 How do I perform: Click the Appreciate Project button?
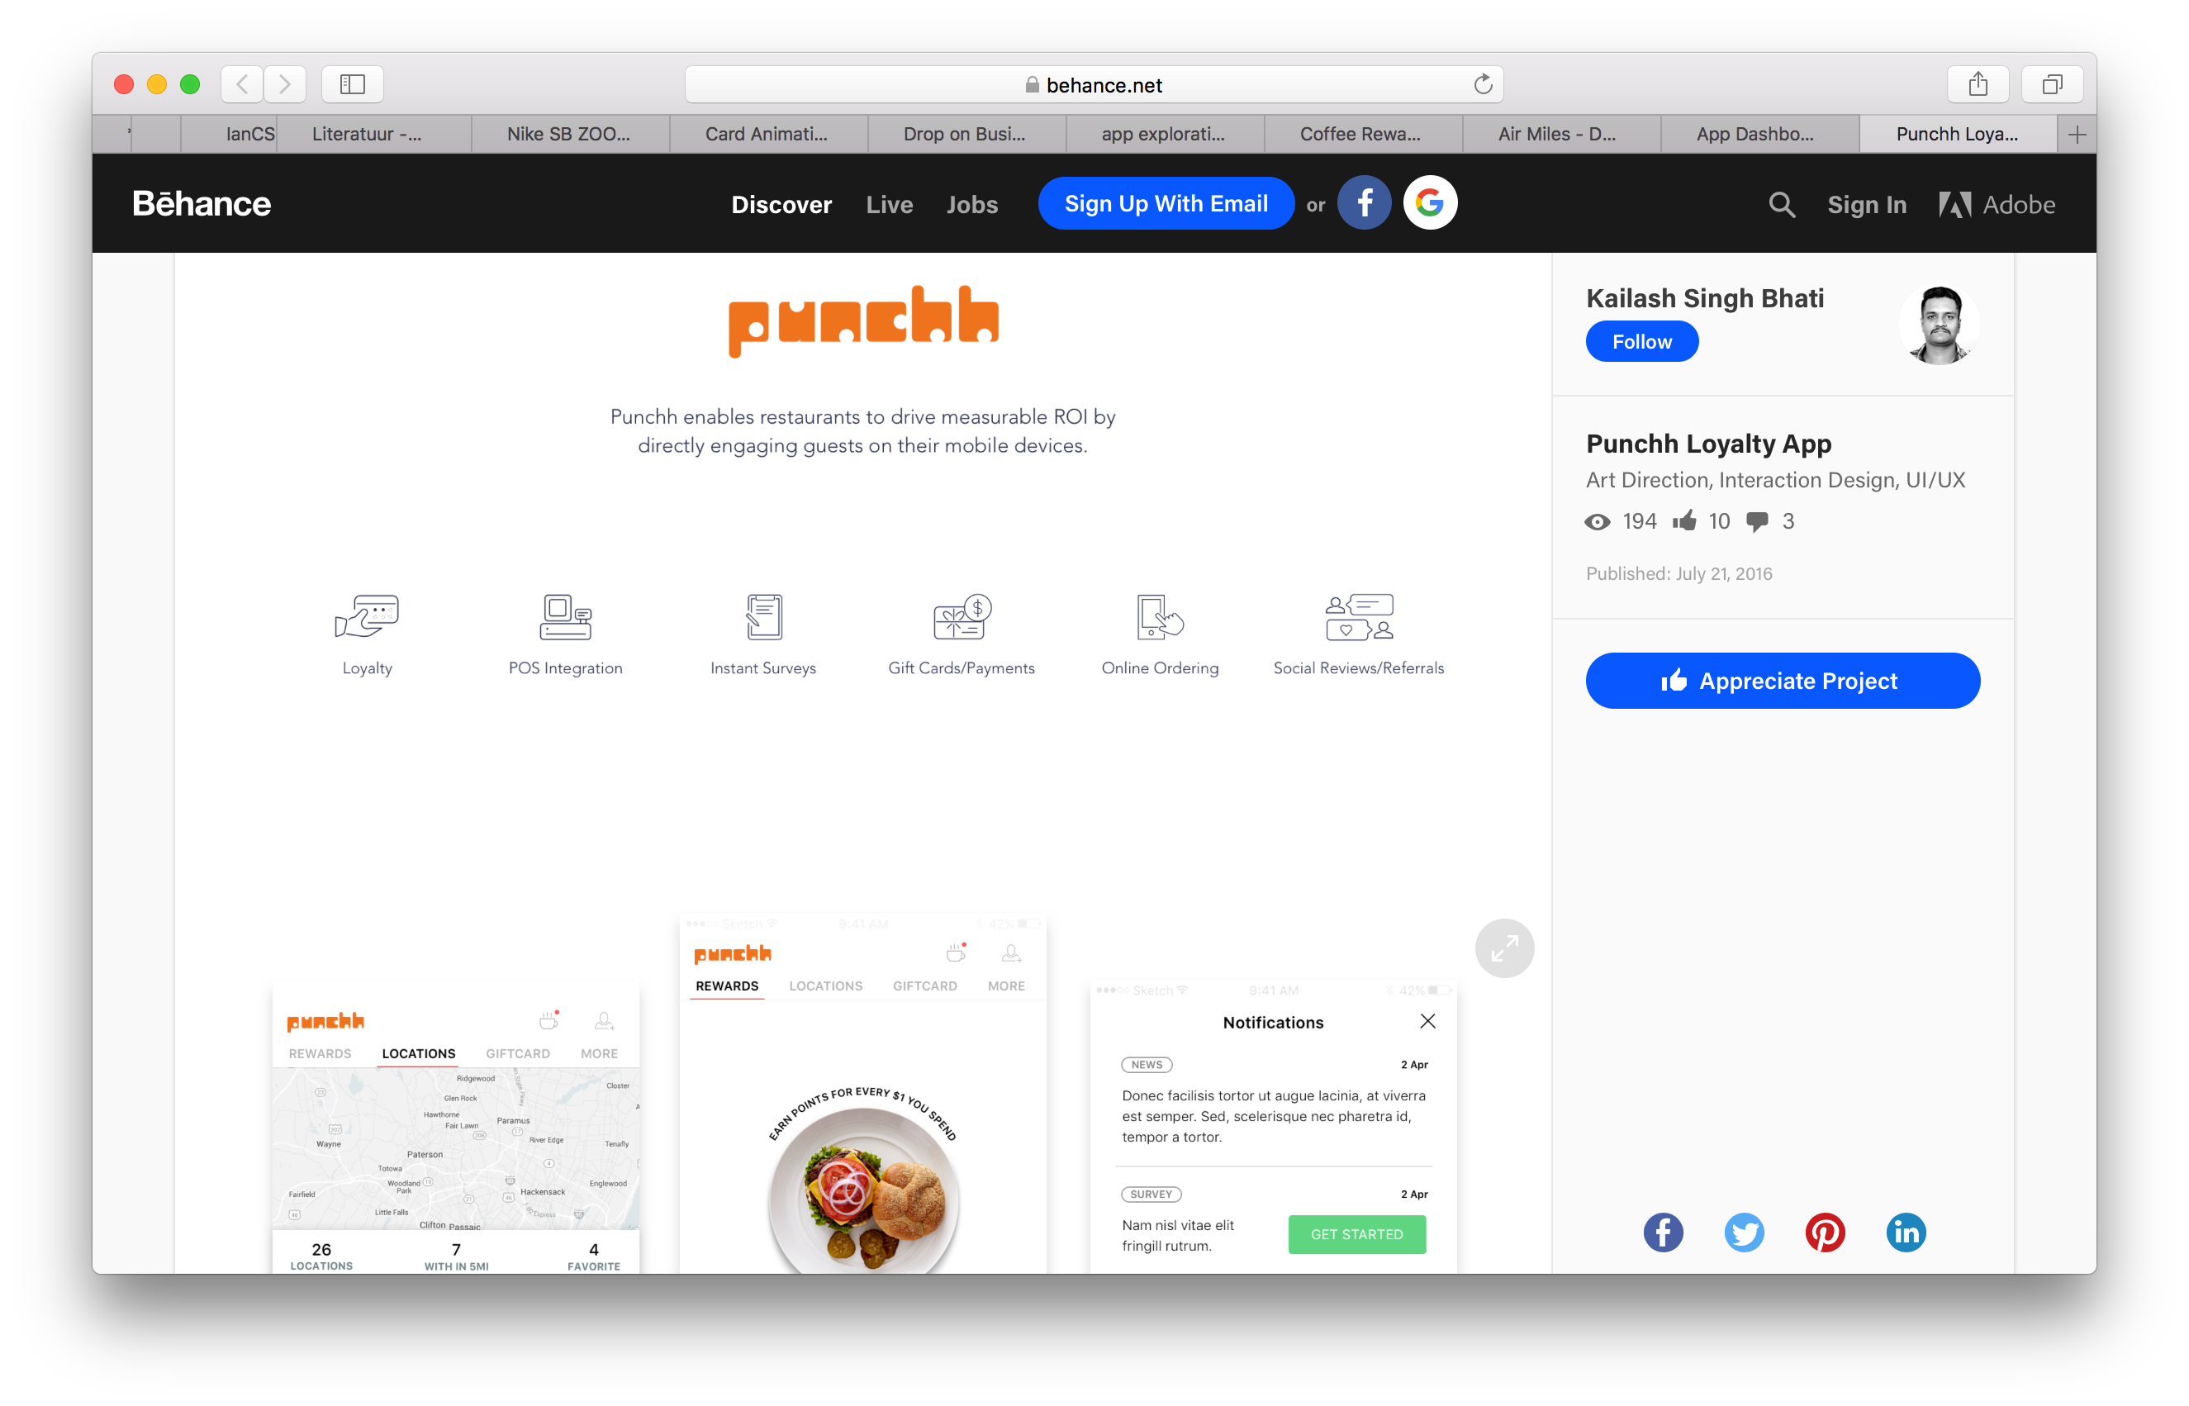pyautogui.click(x=1783, y=678)
